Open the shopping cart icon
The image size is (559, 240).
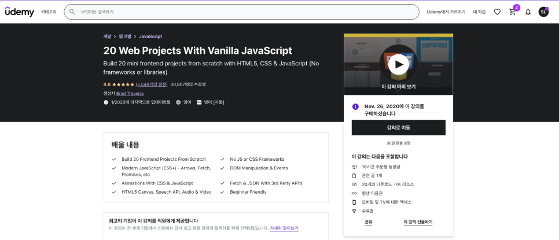tap(512, 12)
